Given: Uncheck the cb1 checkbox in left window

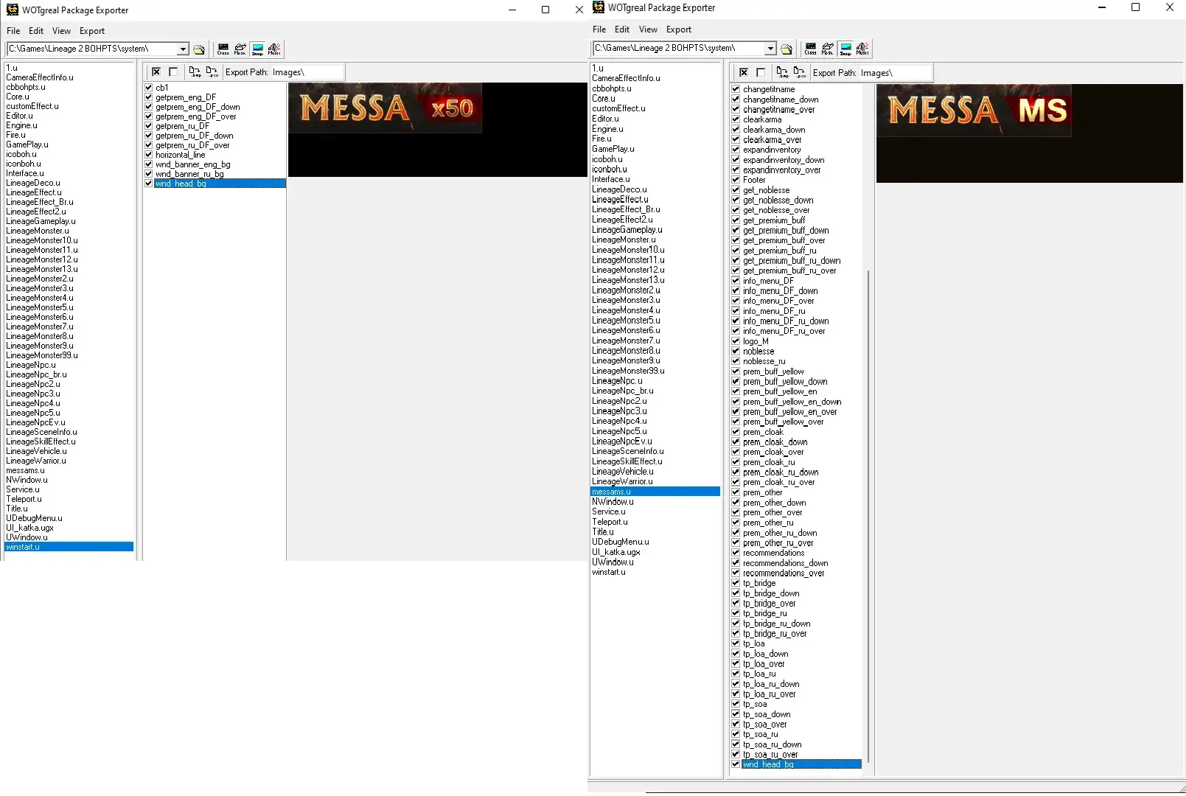Looking at the screenshot, I should [149, 88].
